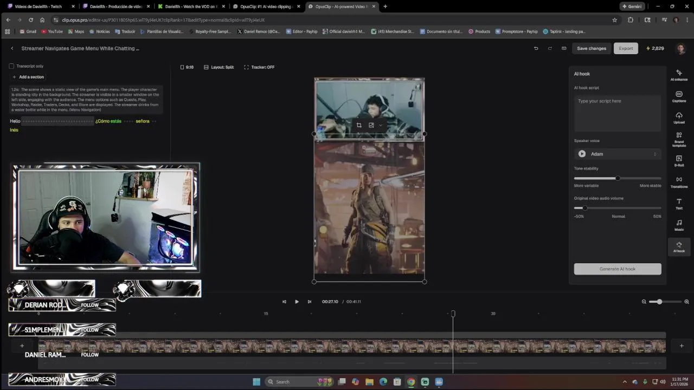Viewport: 694px width, 390px height.
Task: Skip to previous section
Action: pyautogui.click(x=284, y=302)
